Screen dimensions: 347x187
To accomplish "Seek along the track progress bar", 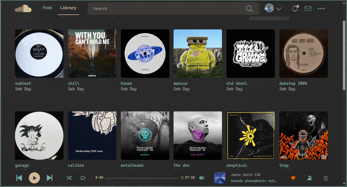I will [x=142, y=178].
